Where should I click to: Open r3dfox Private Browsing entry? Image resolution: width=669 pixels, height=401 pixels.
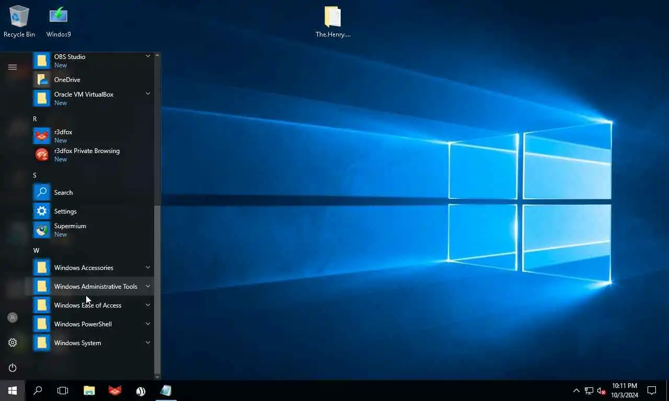92,155
